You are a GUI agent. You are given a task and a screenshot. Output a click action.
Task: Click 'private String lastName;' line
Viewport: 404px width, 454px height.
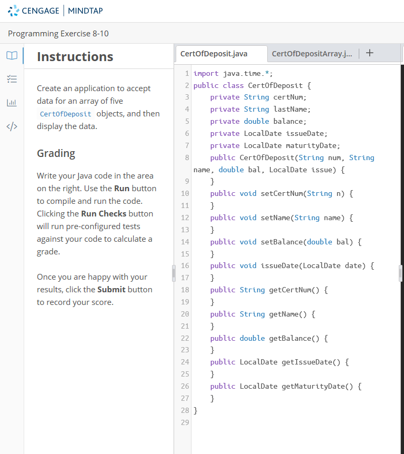260,110
